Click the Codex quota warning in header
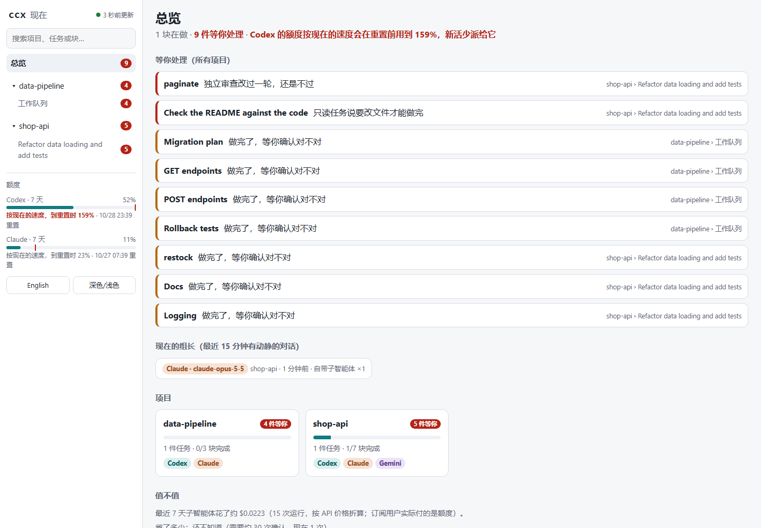Viewport: 761px width, 528px height. point(373,35)
